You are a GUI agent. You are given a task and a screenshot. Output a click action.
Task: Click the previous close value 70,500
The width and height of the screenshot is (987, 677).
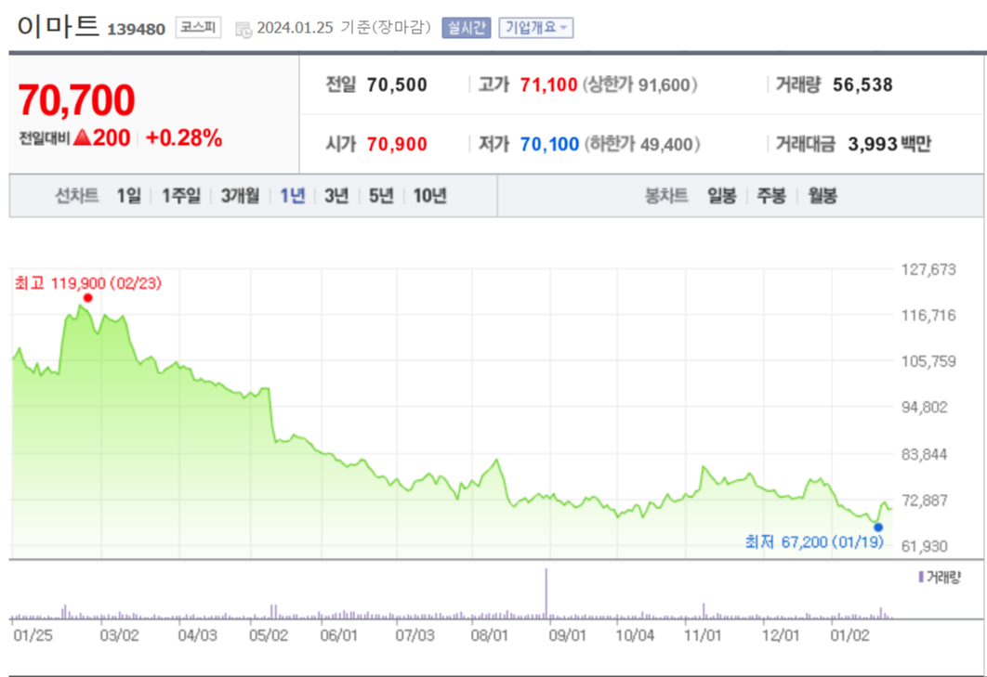coord(397,85)
